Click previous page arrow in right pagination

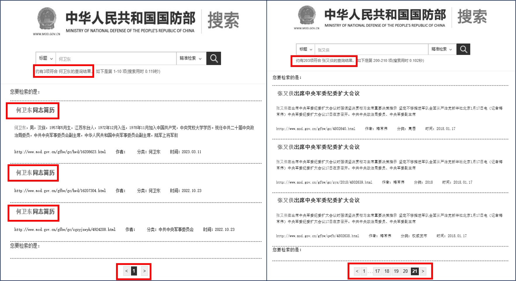357,271
